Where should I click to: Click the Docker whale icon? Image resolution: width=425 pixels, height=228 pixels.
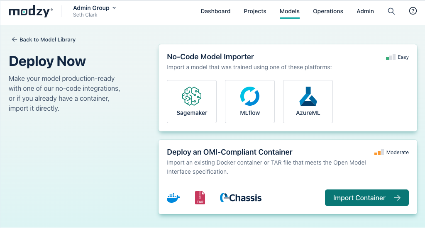(173, 198)
